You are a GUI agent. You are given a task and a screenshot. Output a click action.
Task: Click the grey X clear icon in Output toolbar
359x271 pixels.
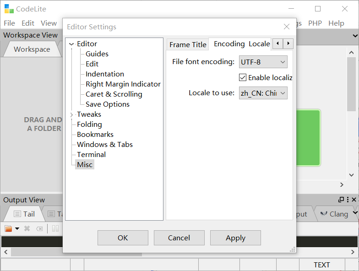(x=27, y=228)
